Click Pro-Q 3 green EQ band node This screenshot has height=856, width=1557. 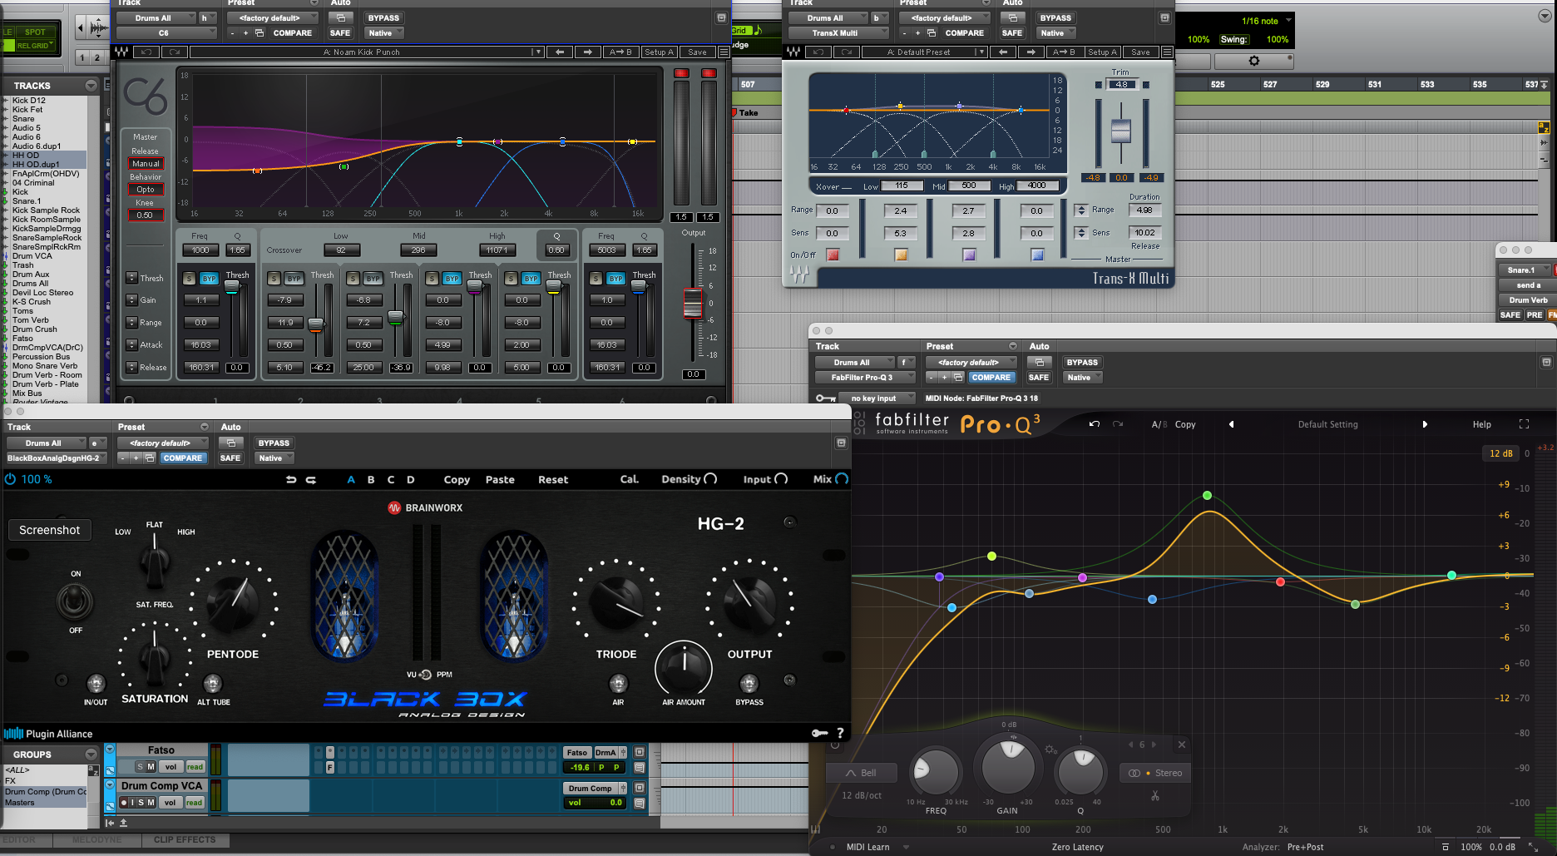tap(1207, 496)
